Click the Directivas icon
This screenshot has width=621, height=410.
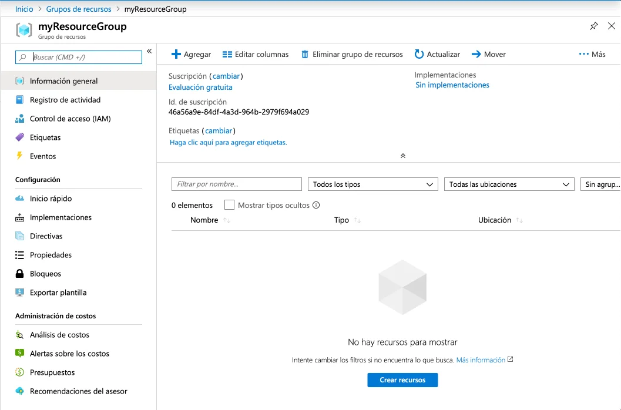[x=19, y=236]
